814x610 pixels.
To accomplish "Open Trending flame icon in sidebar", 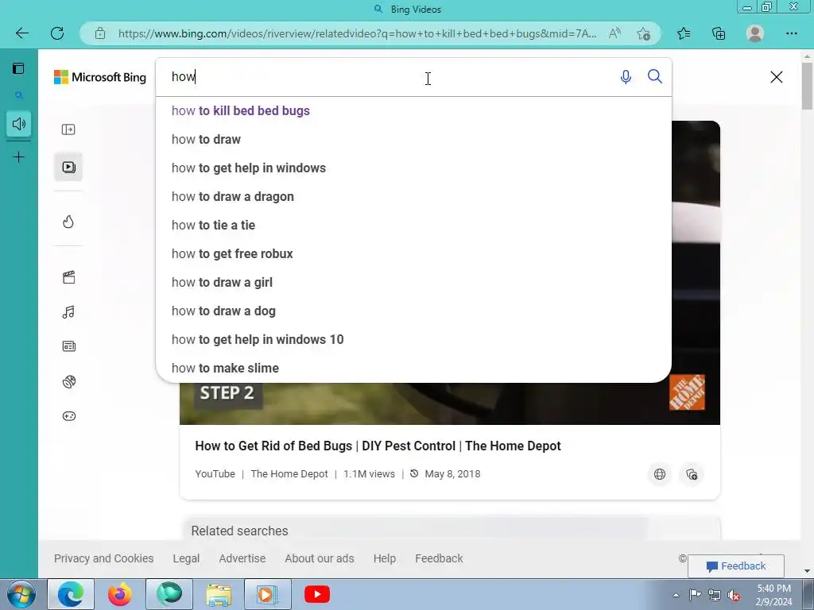I will (x=68, y=222).
